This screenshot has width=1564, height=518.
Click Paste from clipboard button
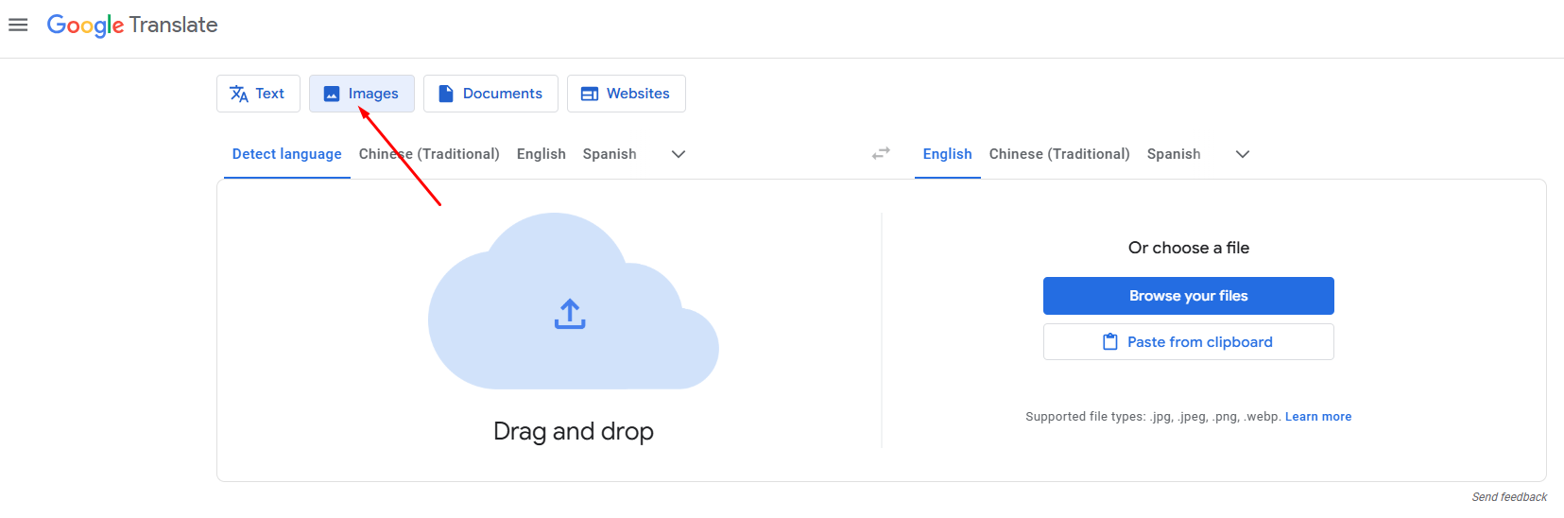1188,342
